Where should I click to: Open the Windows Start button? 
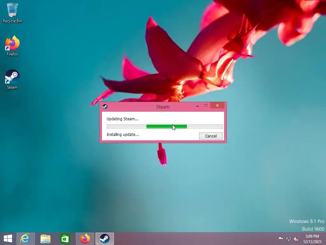tap(8, 239)
